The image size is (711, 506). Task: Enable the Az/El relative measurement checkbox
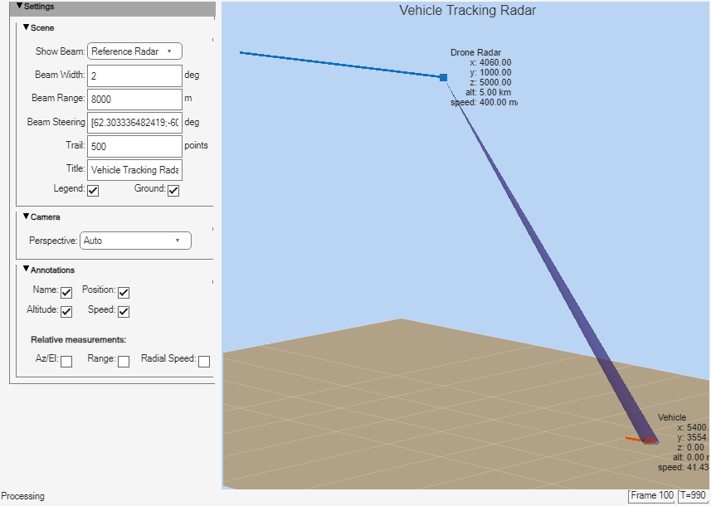point(66,362)
